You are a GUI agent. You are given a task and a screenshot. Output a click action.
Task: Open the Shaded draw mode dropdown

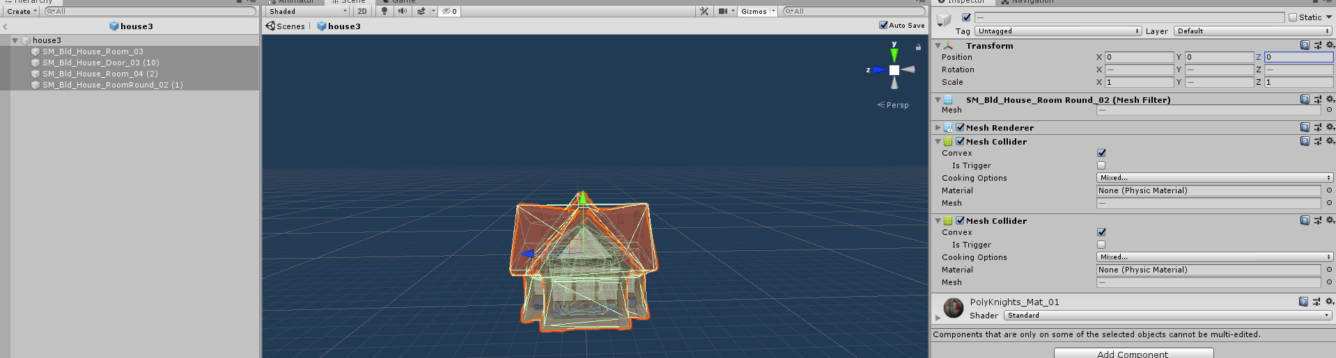(x=308, y=11)
